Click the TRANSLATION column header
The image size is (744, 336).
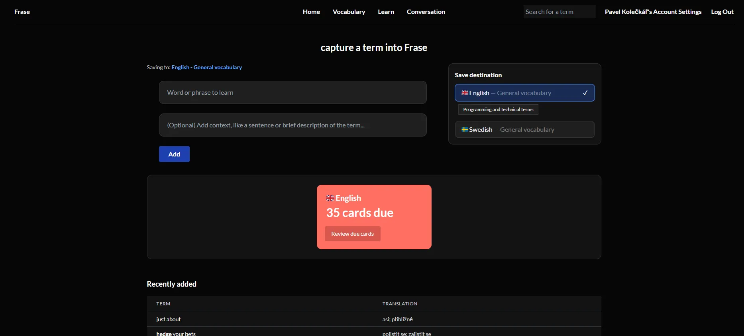point(400,304)
